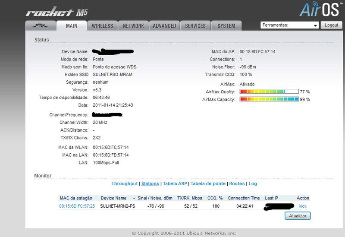Open the NETWORK tab

[x=133, y=26]
